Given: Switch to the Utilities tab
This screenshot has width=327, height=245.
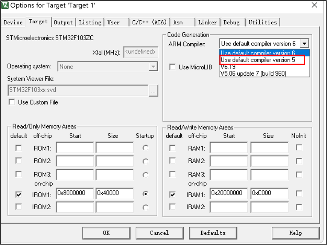Looking at the screenshot, I should pos(263,22).
